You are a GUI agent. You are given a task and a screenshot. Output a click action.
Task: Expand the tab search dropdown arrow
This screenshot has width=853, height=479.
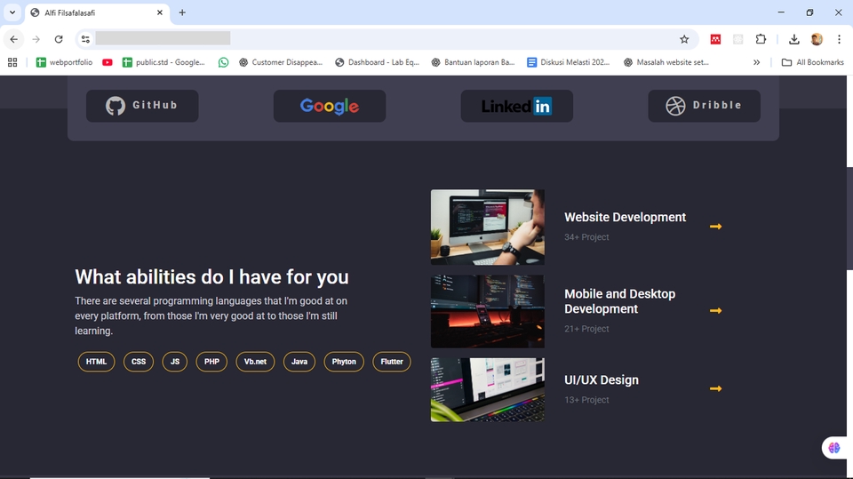tap(12, 12)
